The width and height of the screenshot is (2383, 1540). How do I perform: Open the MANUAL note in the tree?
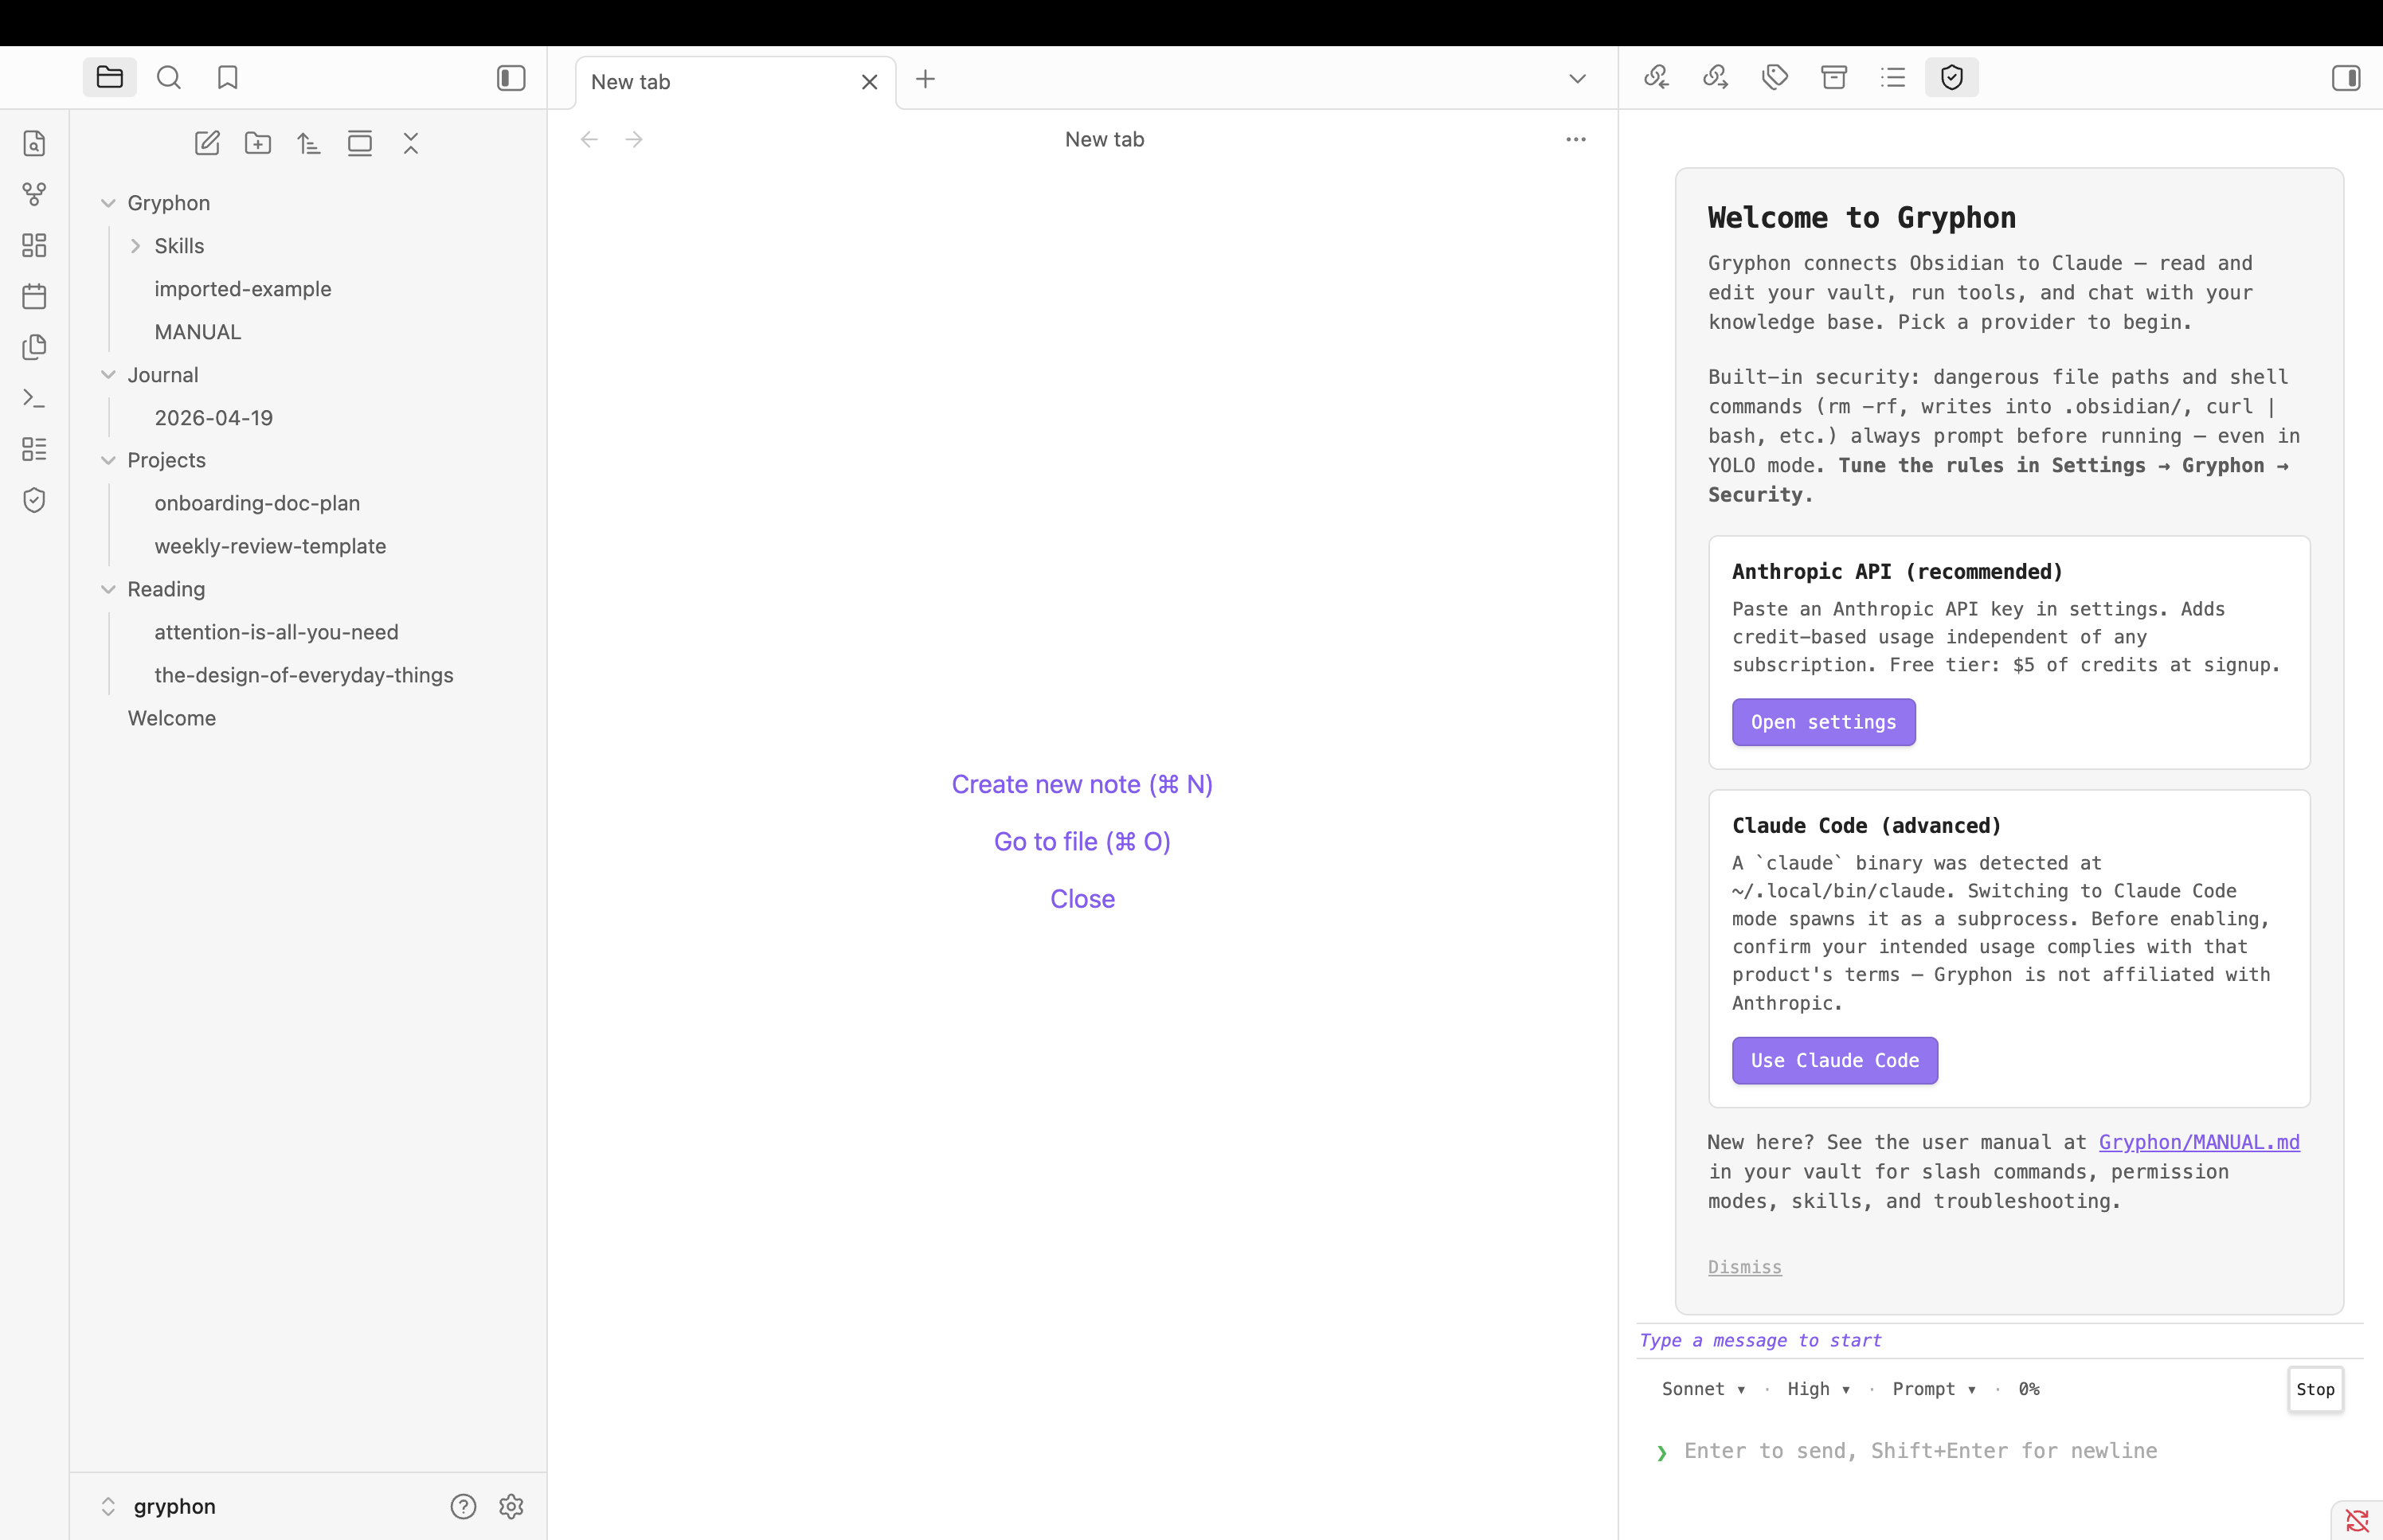tap(198, 332)
